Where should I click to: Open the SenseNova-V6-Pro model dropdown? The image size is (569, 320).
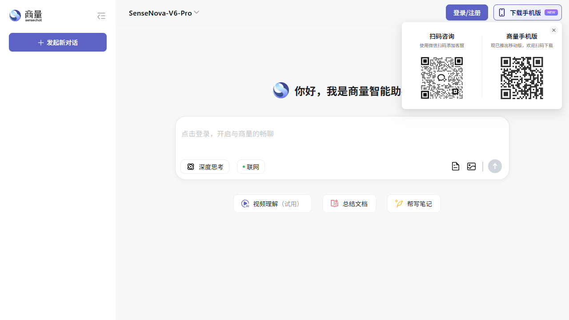point(160,13)
